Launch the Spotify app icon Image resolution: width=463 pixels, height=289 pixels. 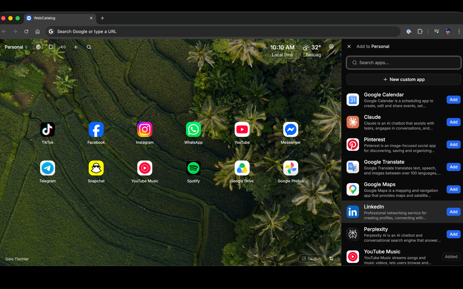click(x=194, y=168)
